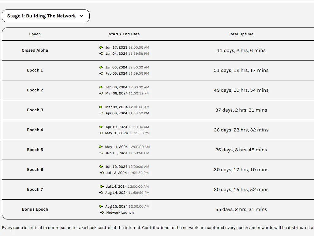The image size is (314, 236).
Task: Select the Epoch 1 row label
Action: (35, 70)
